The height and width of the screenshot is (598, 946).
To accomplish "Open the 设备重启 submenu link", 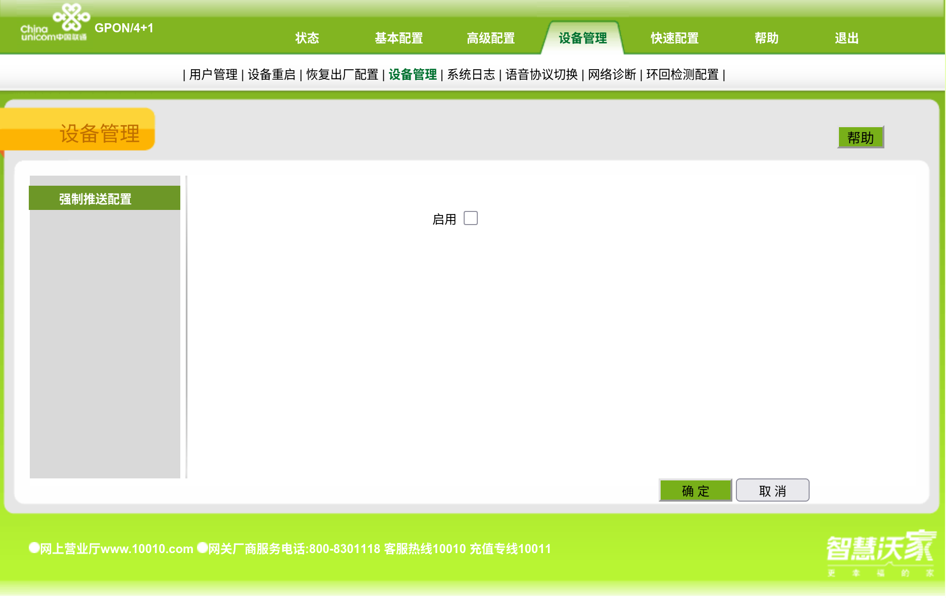I will 271,75.
